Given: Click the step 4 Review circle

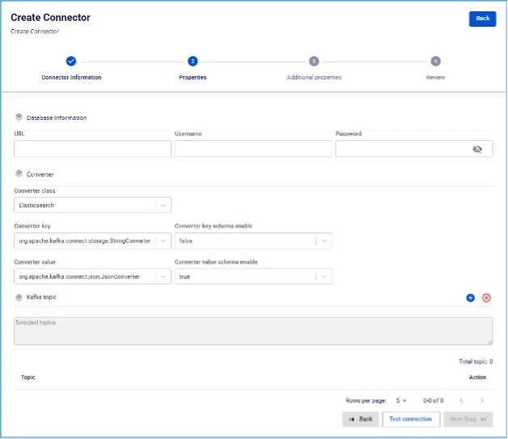Looking at the screenshot, I should 435,61.
